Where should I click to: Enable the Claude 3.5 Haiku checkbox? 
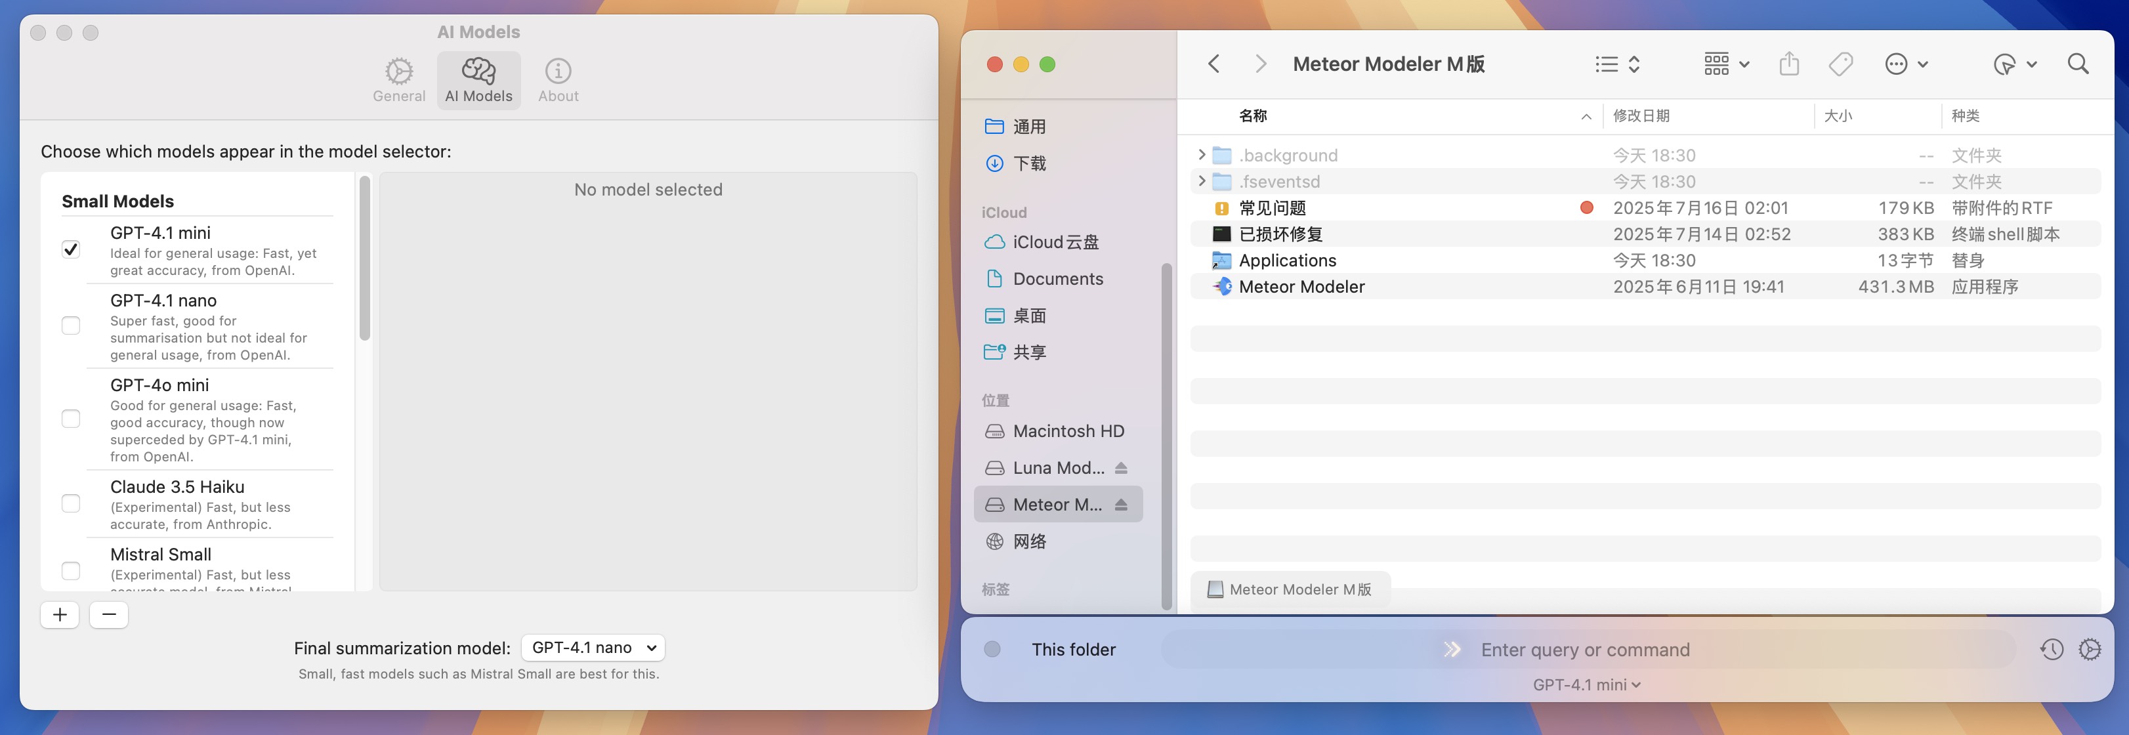pyautogui.click(x=71, y=503)
